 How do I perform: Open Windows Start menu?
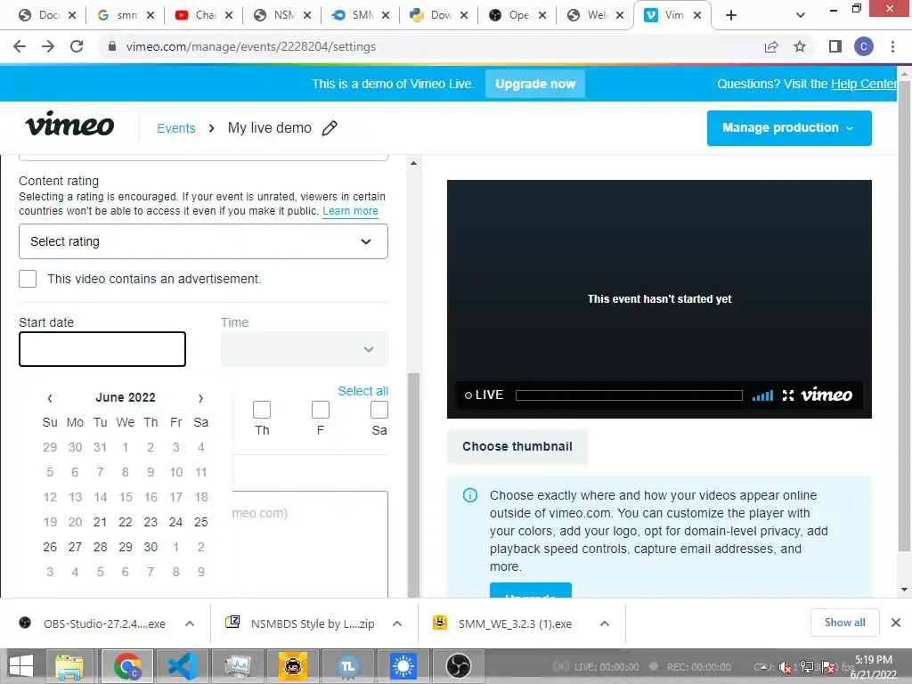pyautogui.click(x=21, y=666)
